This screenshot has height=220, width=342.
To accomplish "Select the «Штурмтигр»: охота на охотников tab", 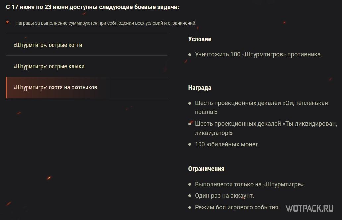I will tap(55, 87).
